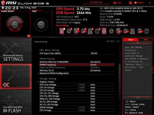Click the red question mark help icon

click(29, 36)
